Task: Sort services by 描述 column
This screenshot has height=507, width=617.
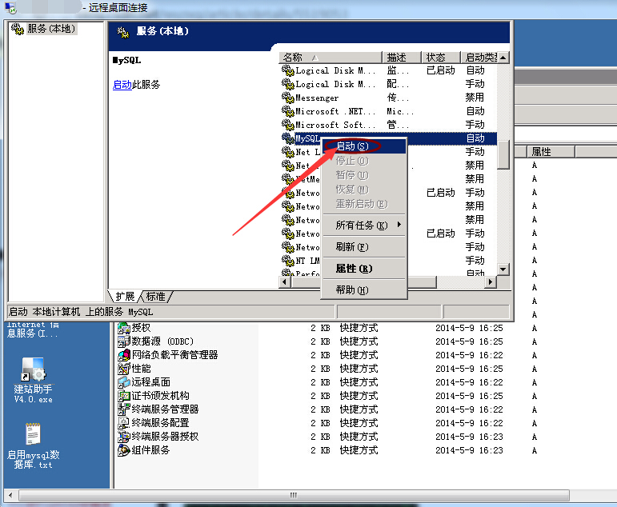Action: (402, 58)
